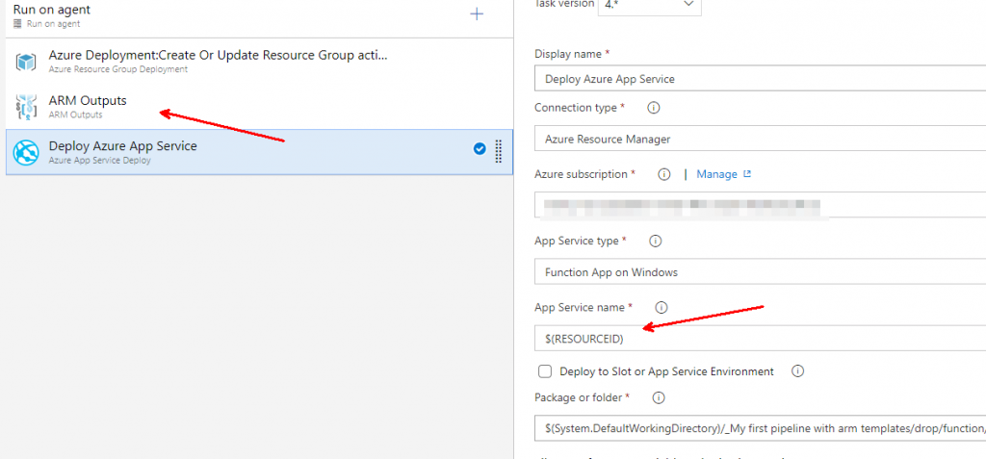Select the ARM Outputs task

[259, 107]
